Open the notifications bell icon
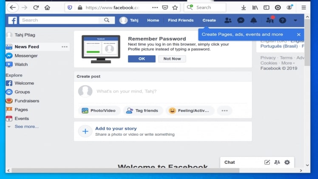Viewport: 318px width, 179px height. (x=253, y=20)
